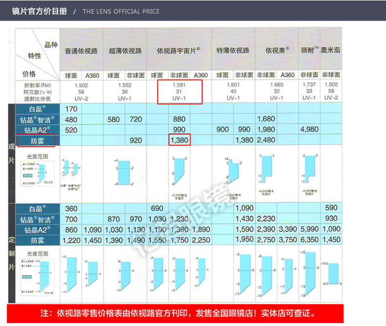The image size is (386, 326).
Task: Click the 1,550 price cell
Action: (x=157, y=240)
